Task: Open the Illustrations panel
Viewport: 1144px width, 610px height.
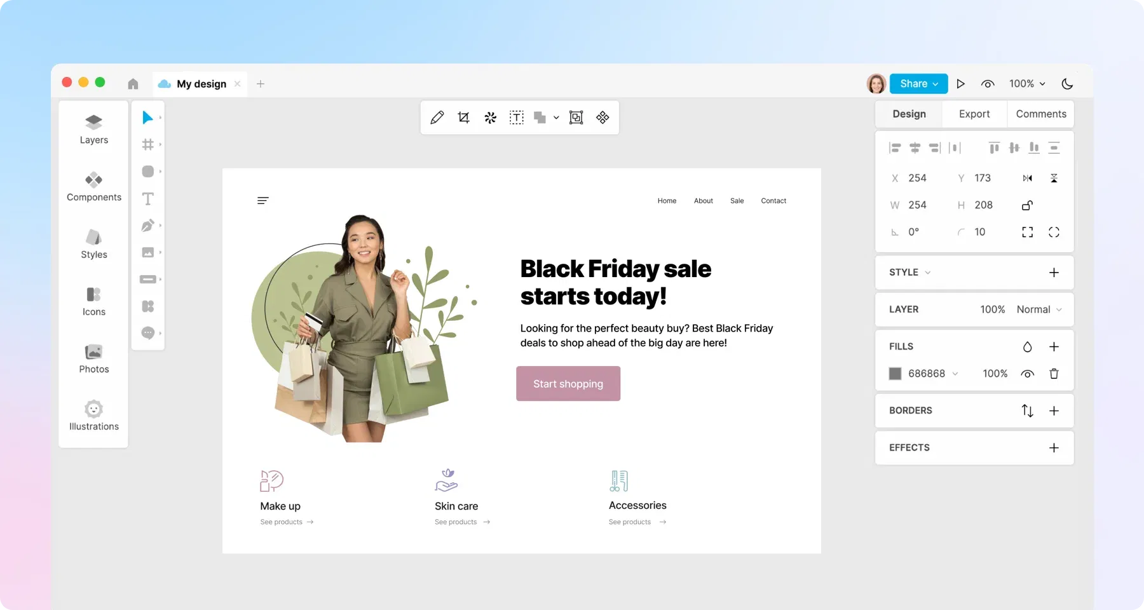Action: 94,416
